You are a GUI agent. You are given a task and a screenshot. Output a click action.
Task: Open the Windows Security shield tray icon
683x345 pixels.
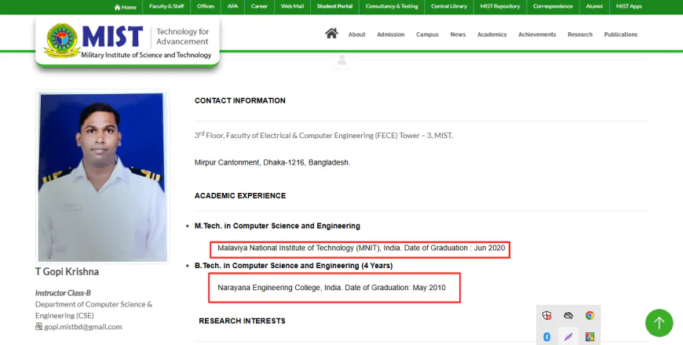click(x=546, y=315)
